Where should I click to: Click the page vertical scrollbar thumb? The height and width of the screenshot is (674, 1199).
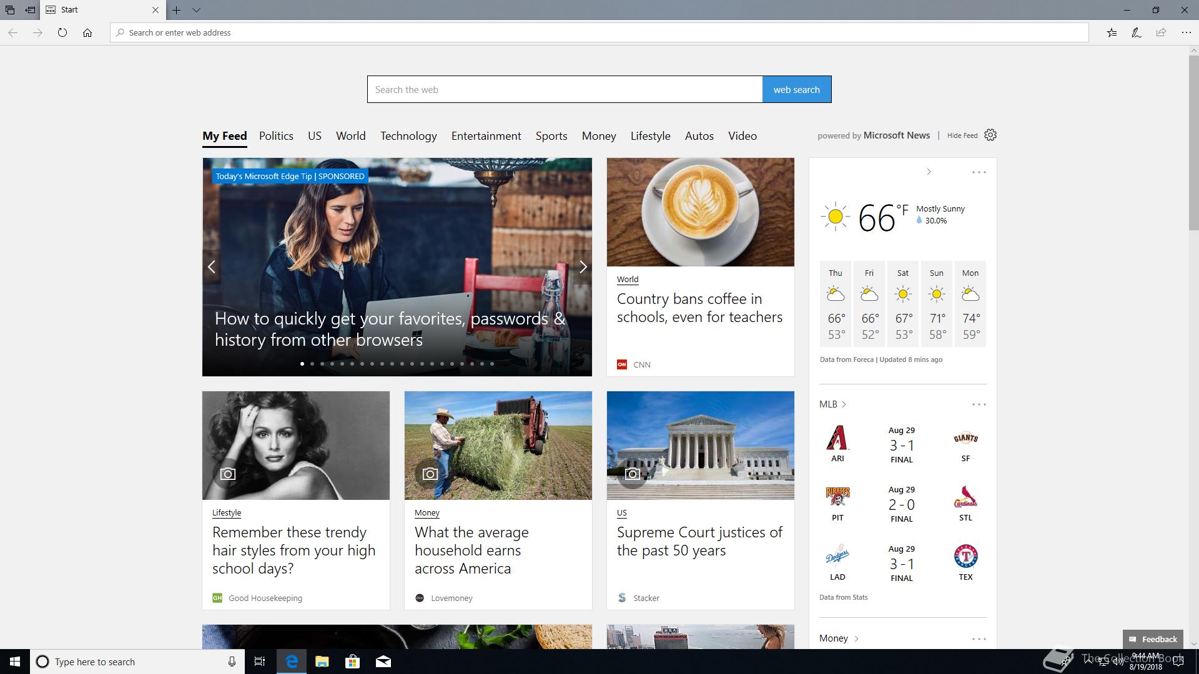pyautogui.click(x=1193, y=143)
